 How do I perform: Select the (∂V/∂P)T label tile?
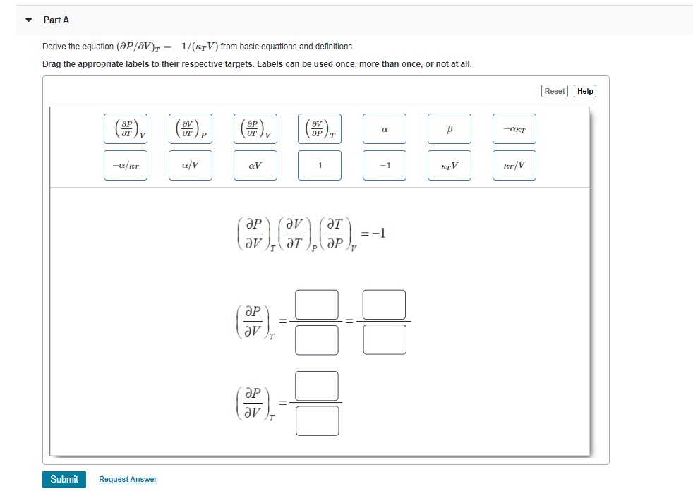click(x=320, y=128)
